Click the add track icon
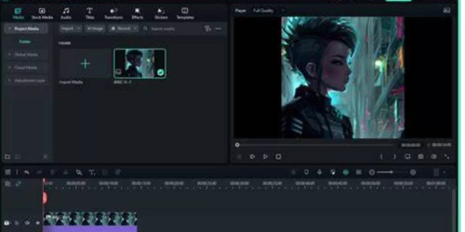This screenshot has width=465, height=232. coord(7,184)
